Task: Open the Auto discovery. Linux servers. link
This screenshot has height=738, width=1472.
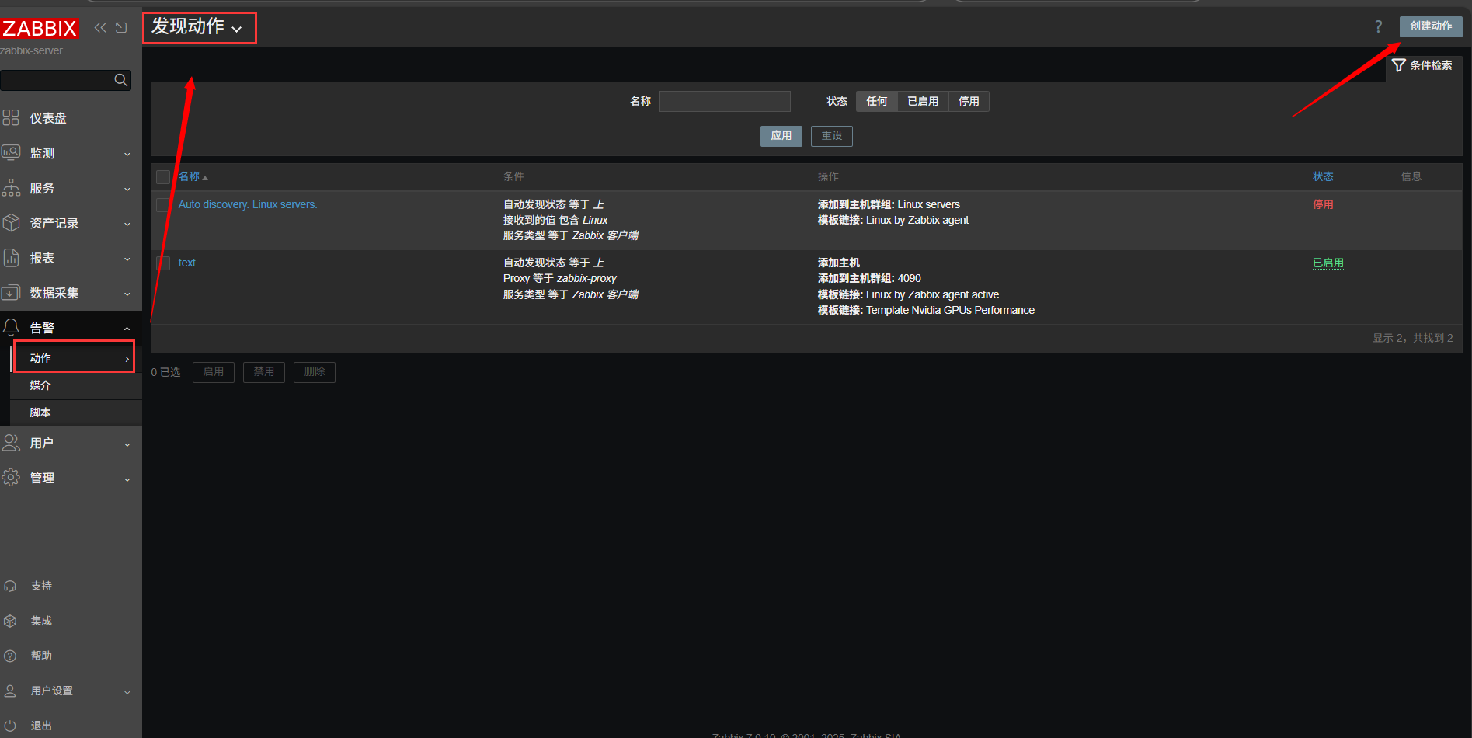Action: click(247, 204)
